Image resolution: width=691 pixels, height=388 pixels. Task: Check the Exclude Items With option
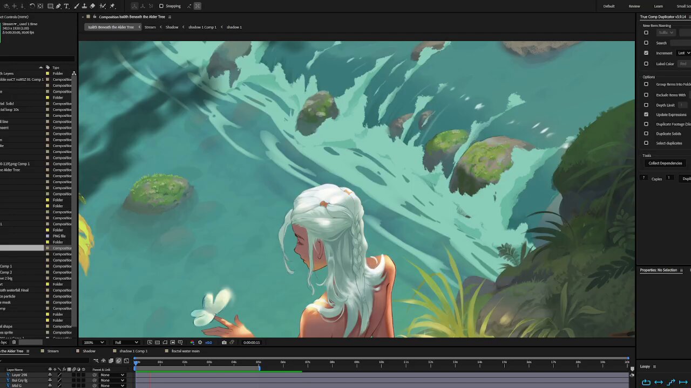(646, 95)
